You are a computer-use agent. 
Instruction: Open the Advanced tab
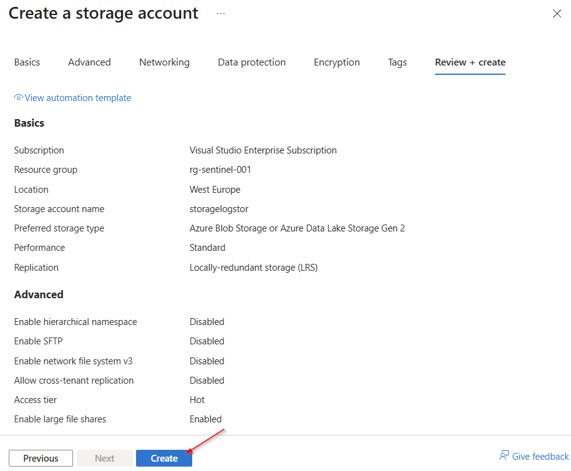click(89, 62)
